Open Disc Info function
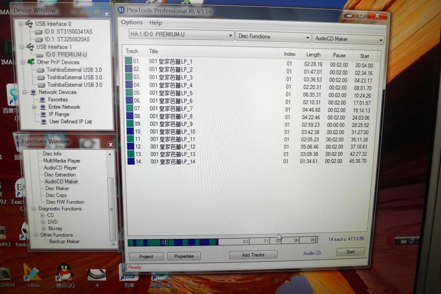Image resolution: width=441 pixels, height=294 pixels. [52, 153]
